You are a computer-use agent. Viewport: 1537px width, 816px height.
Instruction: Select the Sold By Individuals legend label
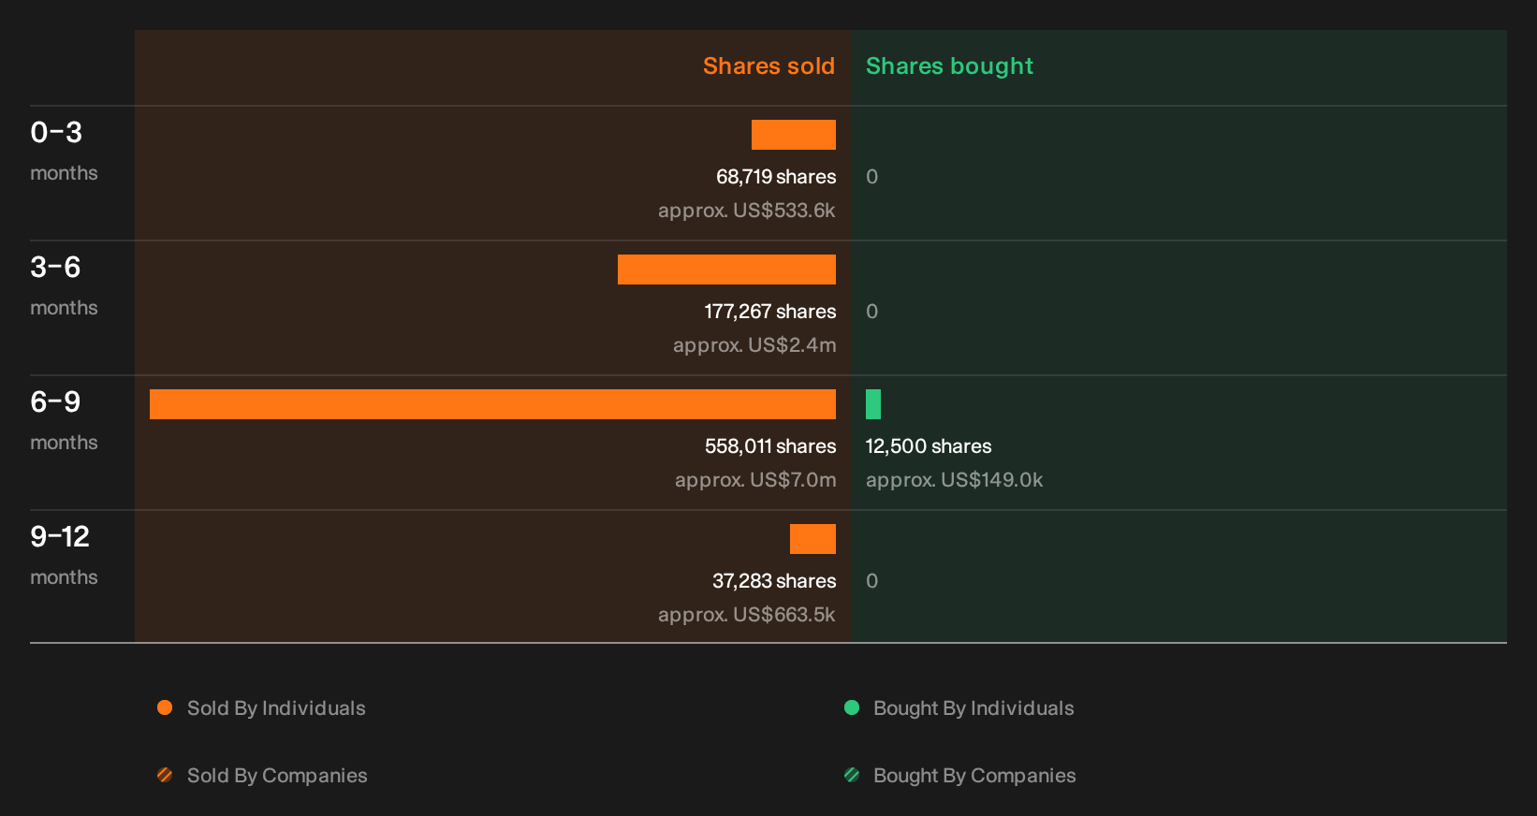click(276, 708)
